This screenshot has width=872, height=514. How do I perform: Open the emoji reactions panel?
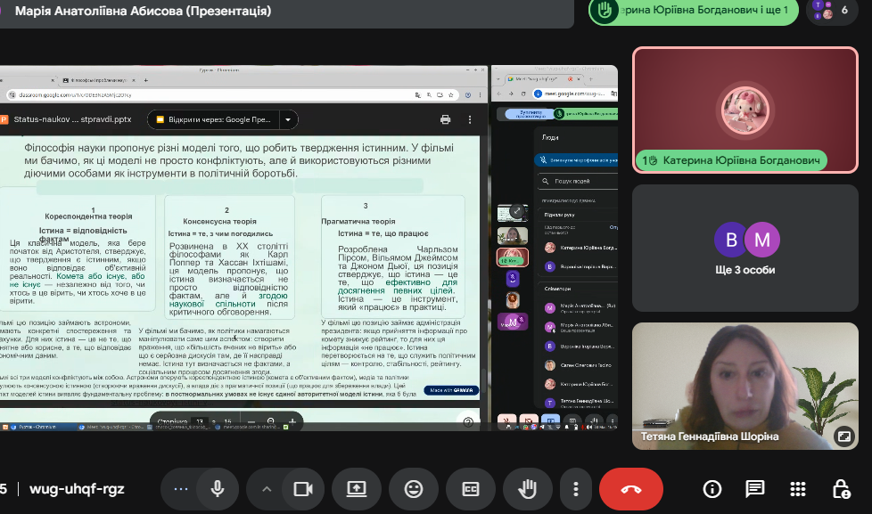tap(414, 488)
